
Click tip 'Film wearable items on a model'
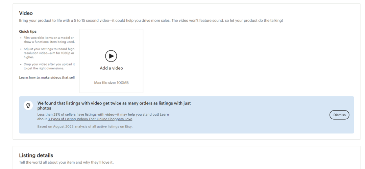(49, 40)
